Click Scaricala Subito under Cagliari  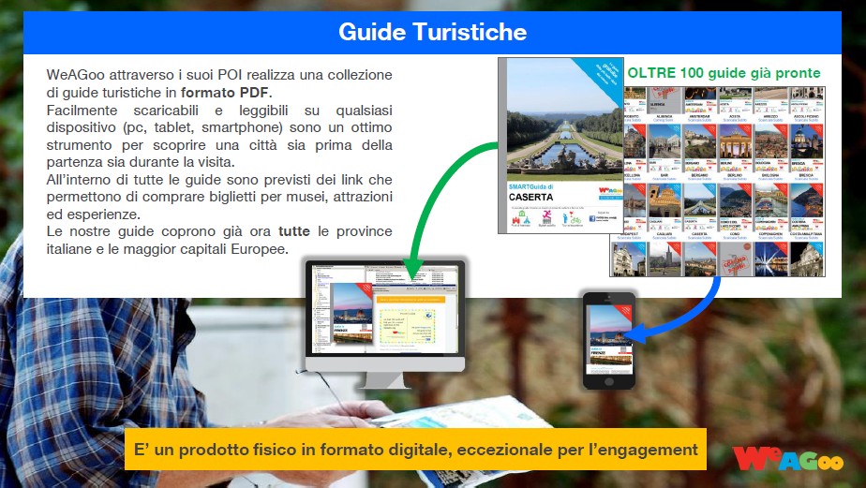[664, 238]
